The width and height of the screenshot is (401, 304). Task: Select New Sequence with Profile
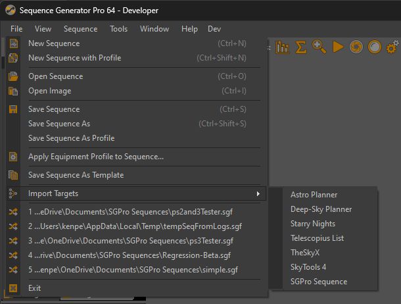136,58
